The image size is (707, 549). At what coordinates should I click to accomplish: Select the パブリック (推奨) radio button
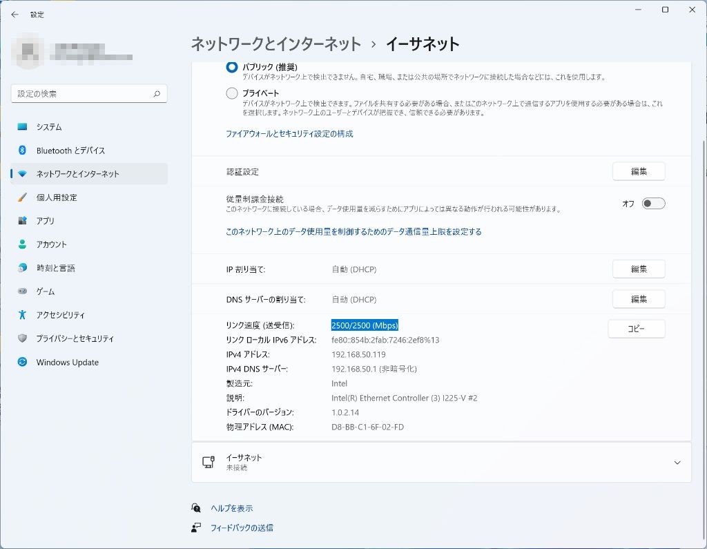232,67
